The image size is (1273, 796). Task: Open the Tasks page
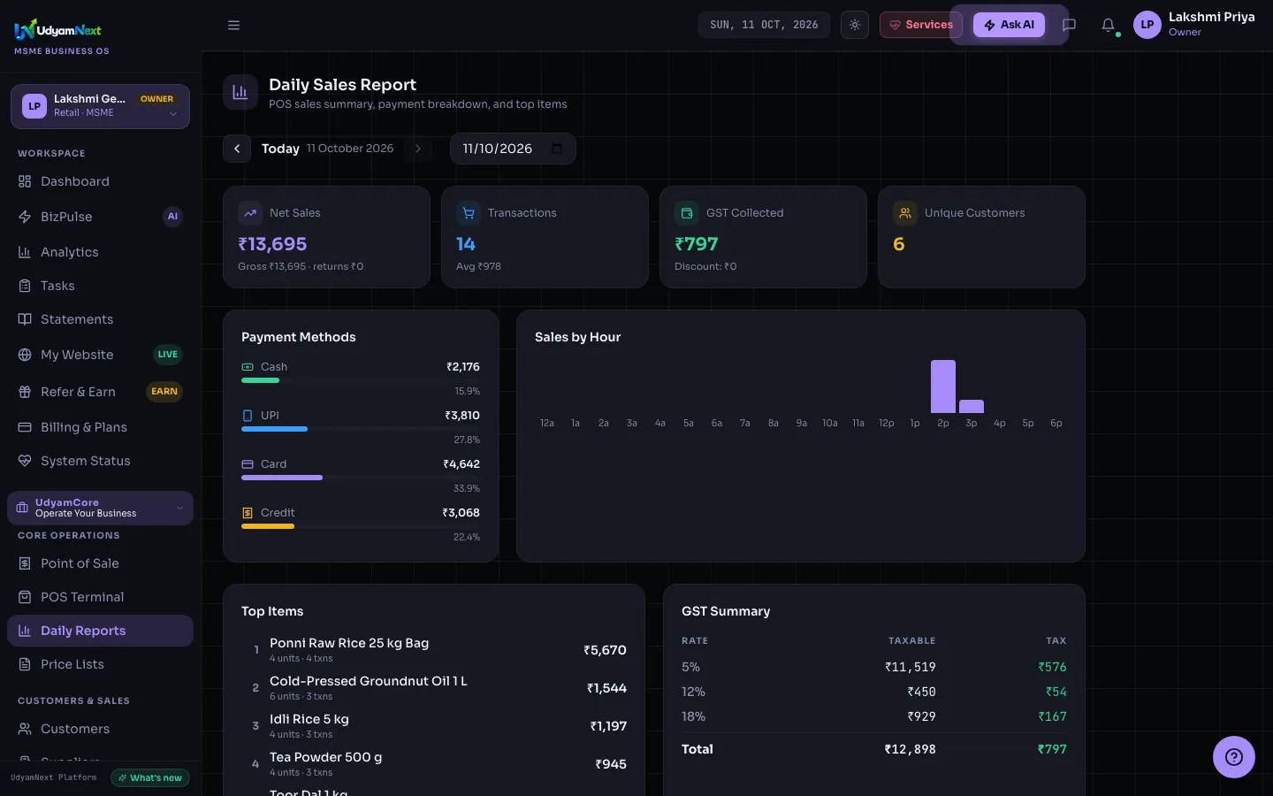click(x=100, y=286)
